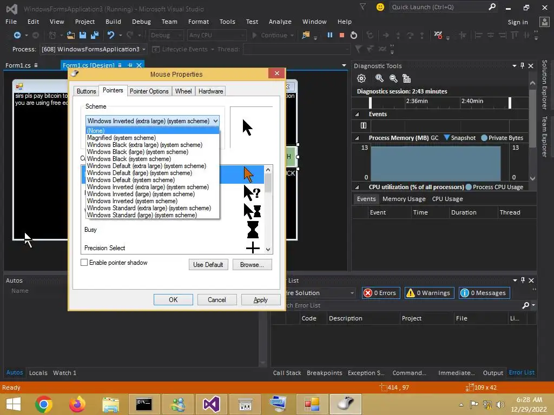The width and height of the screenshot is (554, 415).
Task: Click the Quick Launch search field
Action: pyautogui.click(x=438, y=7)
